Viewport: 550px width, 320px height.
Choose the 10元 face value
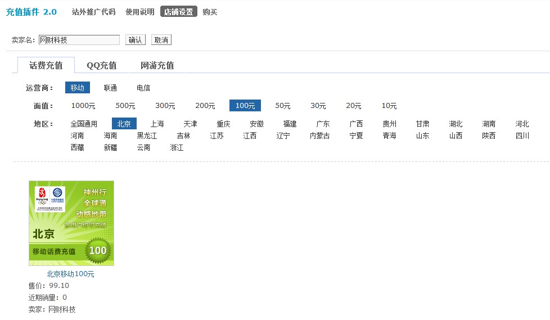pyautogui.click(x=389, y=106)
